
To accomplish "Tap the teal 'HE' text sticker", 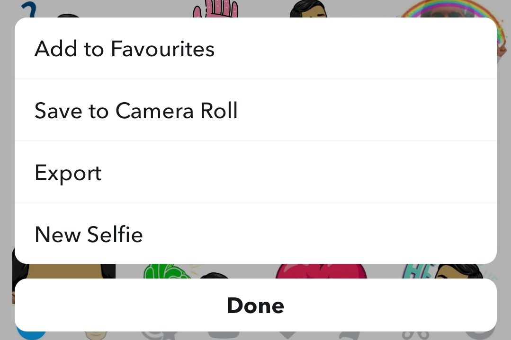I will point(411,272).
